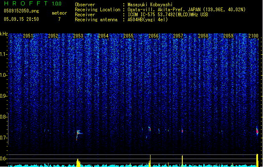Screen dimensions: 263x167
Task: Click the meteor echo near 2056
Action: [x=150, y=129]
